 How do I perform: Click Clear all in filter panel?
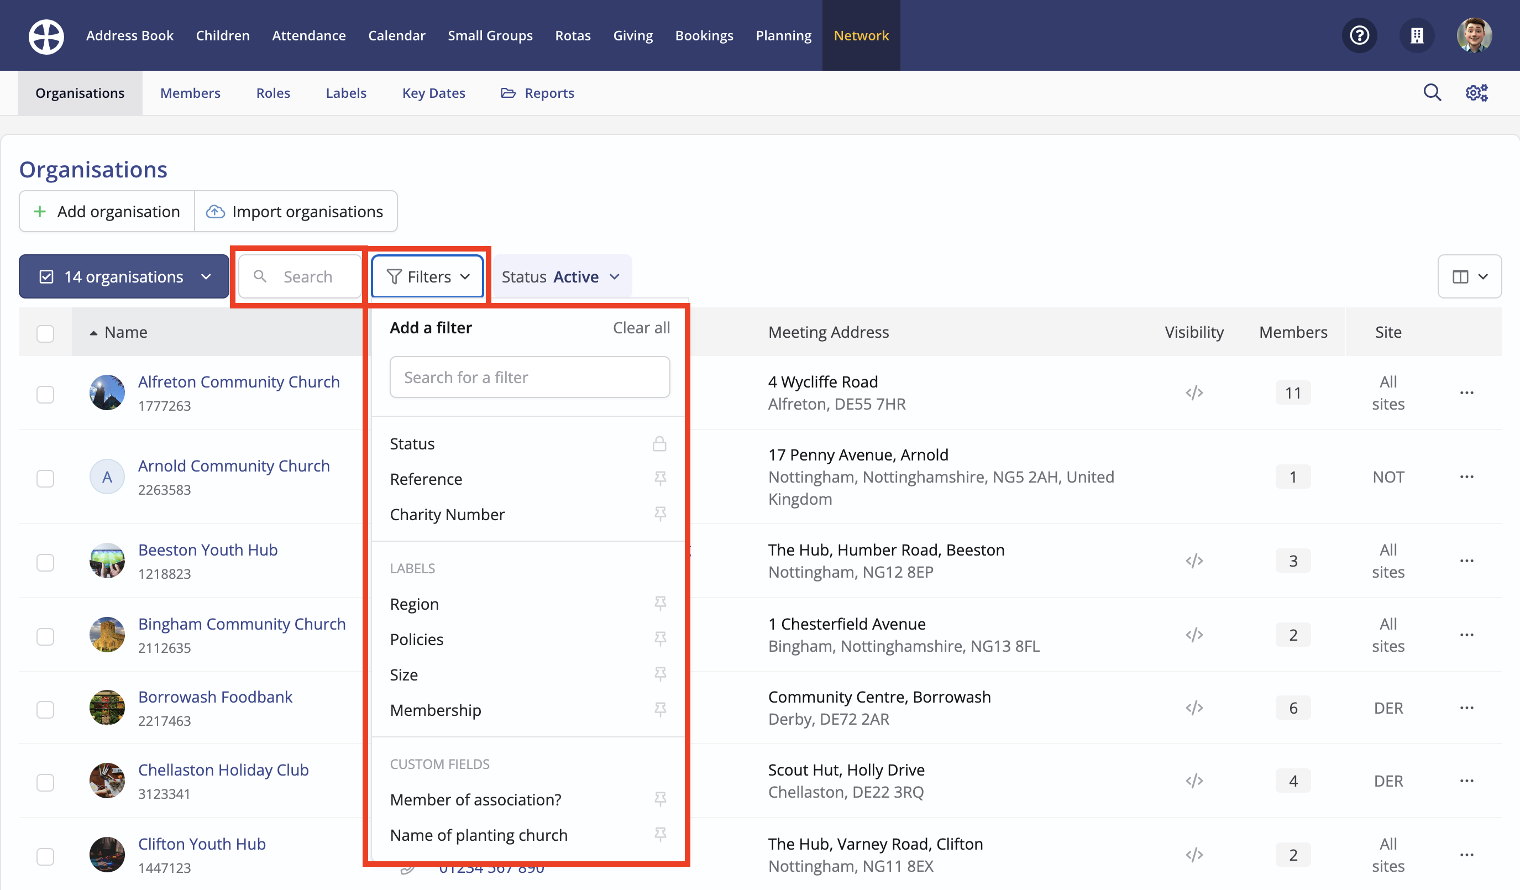tap(641, 328)
